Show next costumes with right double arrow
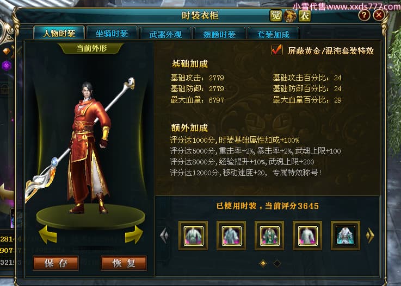This screenshot has width=401, height=286. (370, 235)
